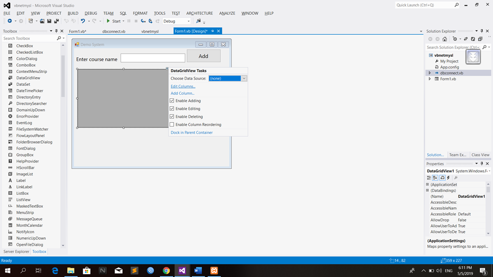Open Microsoft Word from the taskbar
Image resolution: width=493 pixels, height=277 pixels.
(x=198, y=271)
